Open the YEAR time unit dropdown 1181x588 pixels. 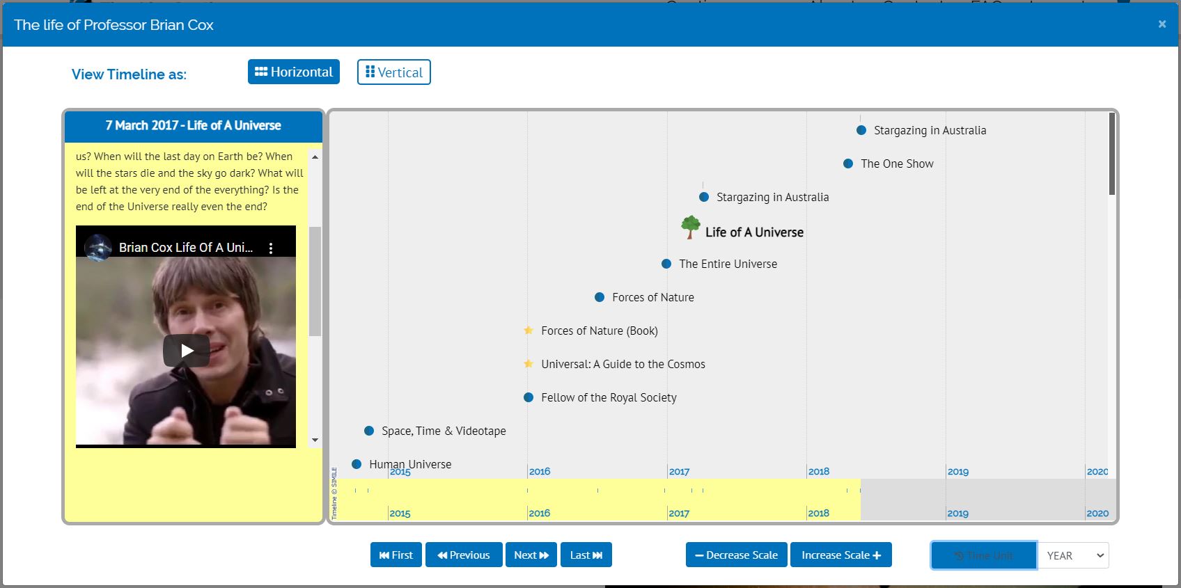(x=1072, y=555)
